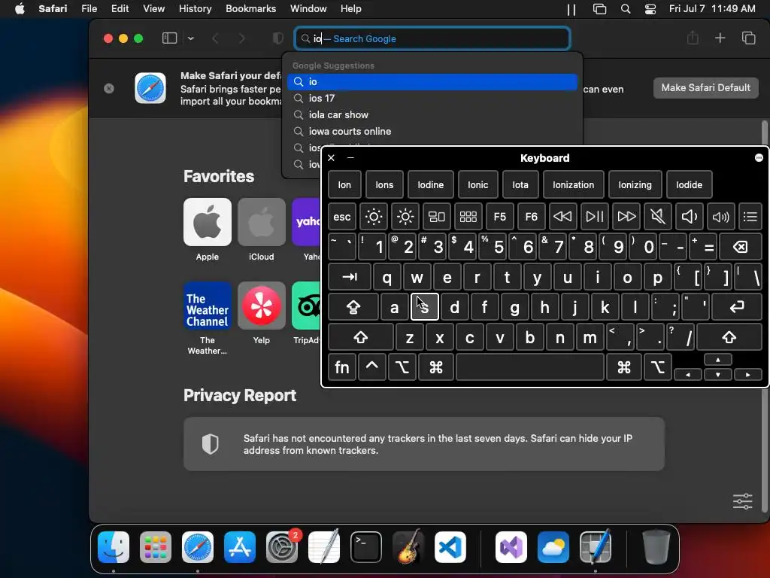Screen dimensions: 770x578
Task: Increase brightness key on virtual keyboard
Action: pos(405,217)
